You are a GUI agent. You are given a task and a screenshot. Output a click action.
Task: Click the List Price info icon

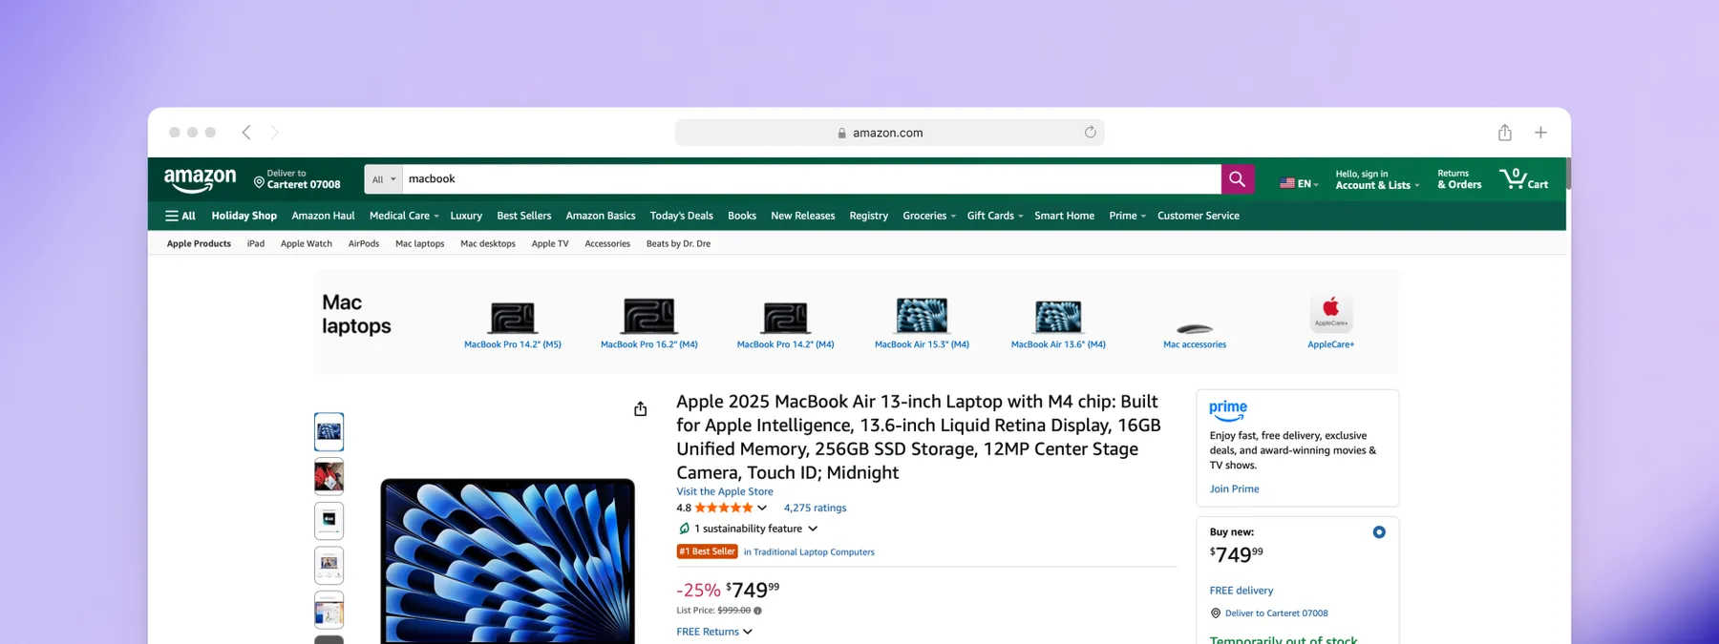(x=757, y=611)
